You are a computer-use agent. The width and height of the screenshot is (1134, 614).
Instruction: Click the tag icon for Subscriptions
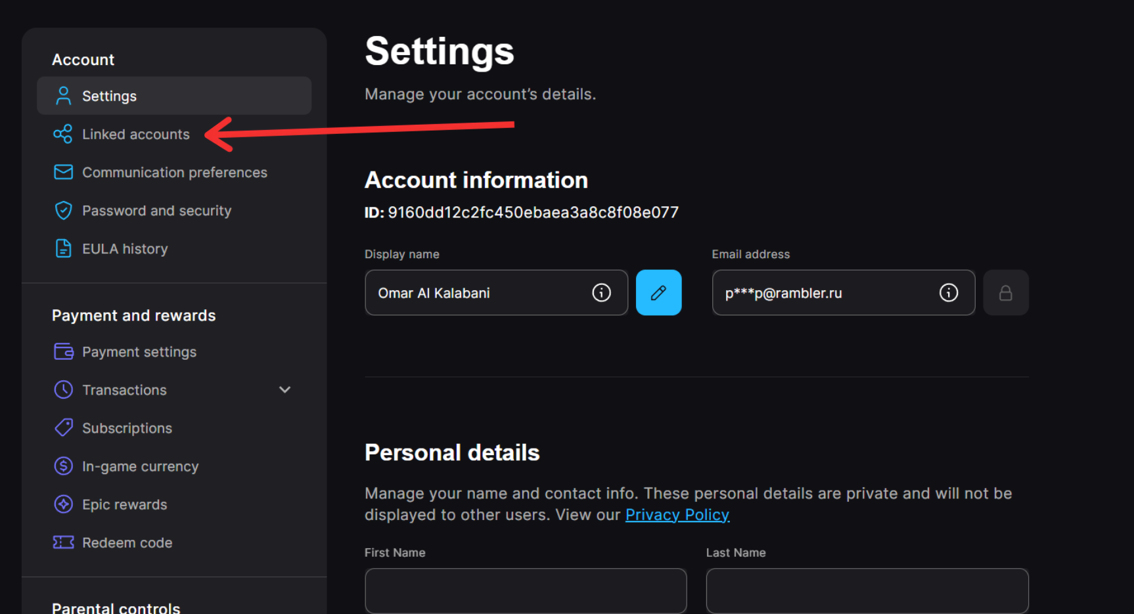pyautogui.click(x=63, y=428)
